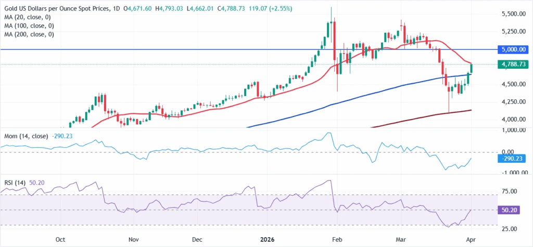Click the green 4,788.73 current price tag
The width and height of the screenshot is (533, 247).
(x=512, y=65)
